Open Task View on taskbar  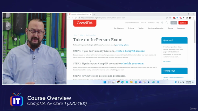[114, 82]
